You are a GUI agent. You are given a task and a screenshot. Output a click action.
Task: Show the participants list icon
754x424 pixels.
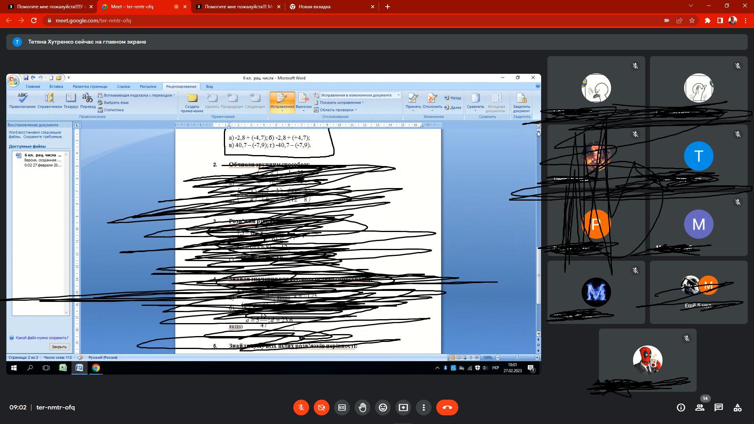(x=700, y=408)
